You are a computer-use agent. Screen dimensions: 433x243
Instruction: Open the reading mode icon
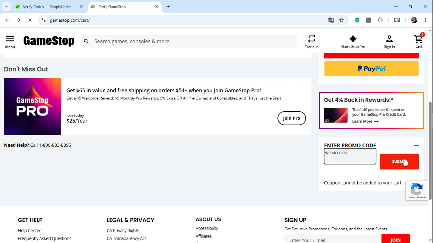coord(397,20)
